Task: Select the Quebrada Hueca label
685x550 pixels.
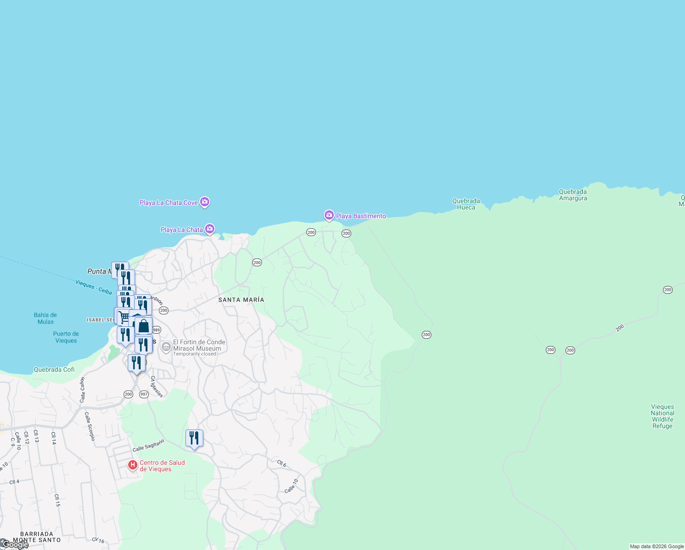Action: tap(466, 204)
